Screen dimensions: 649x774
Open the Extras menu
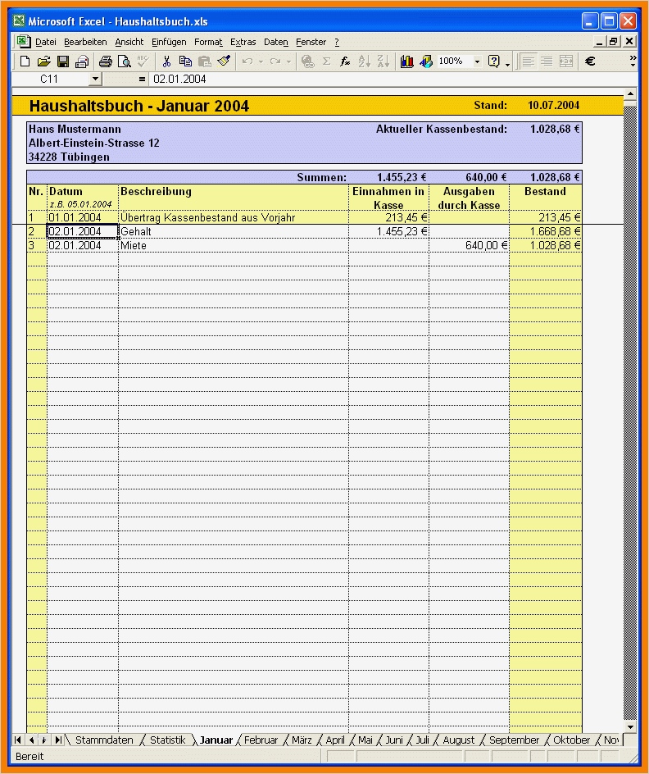pos(243,42)
